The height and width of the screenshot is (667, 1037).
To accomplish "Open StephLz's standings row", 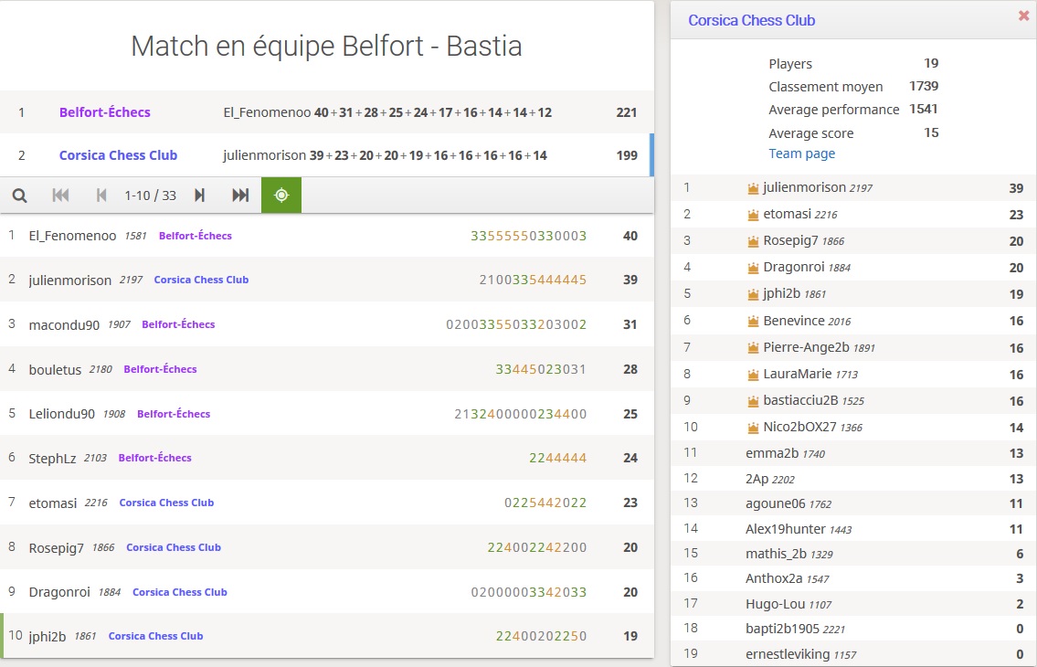I will (327, 458).
